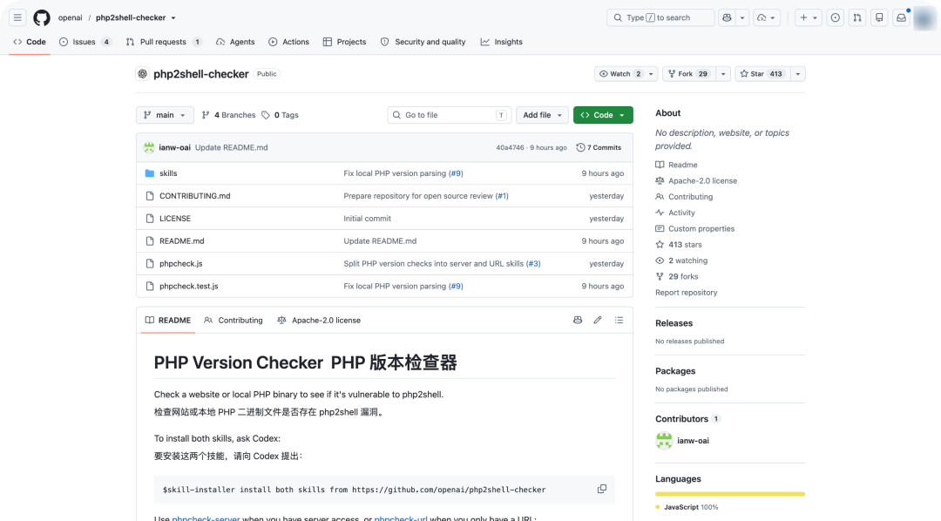Image resolution: width=941 pixels, height=521 pixels.
Task: Open the README outline list icon
Action: coord(619,320)
